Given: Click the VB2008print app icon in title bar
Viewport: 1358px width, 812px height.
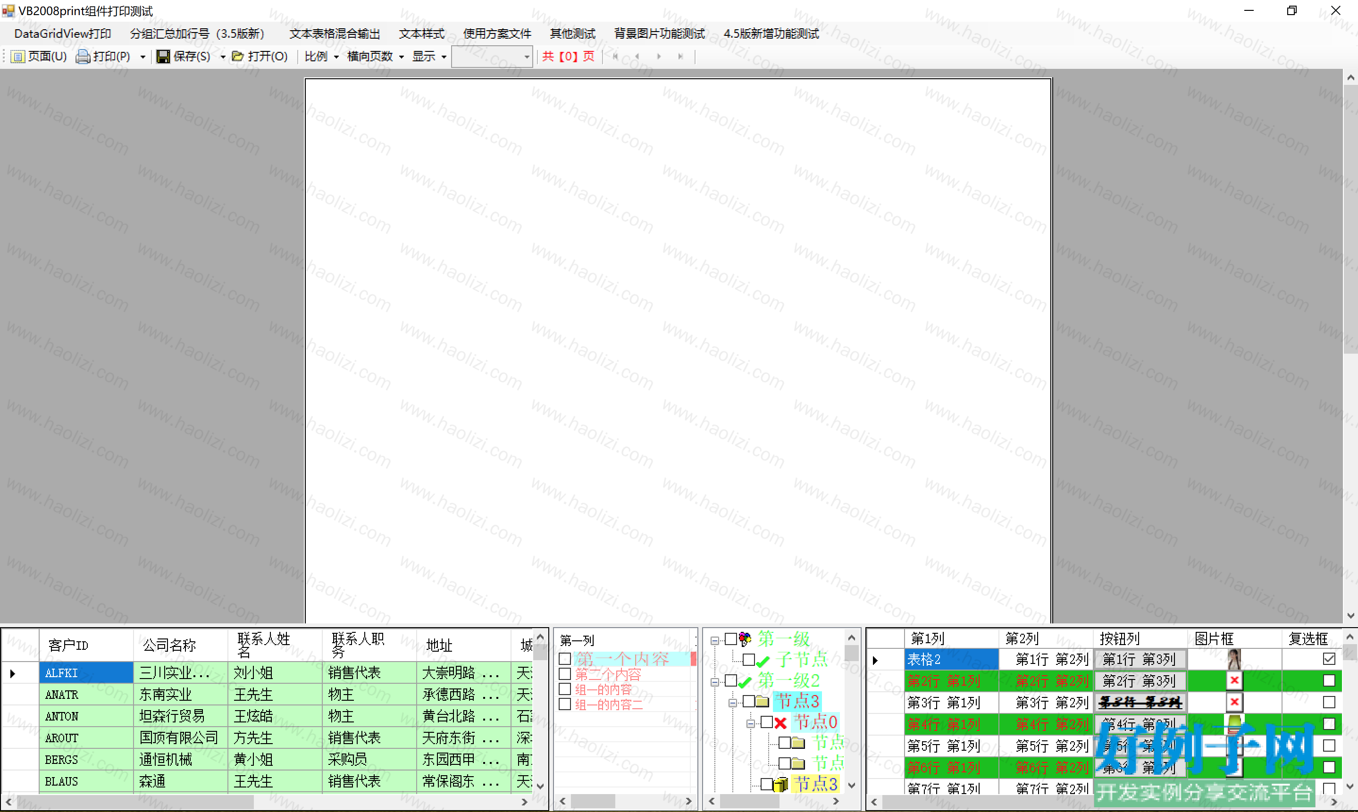Looking at the screenshot, I should coord(8,10).
